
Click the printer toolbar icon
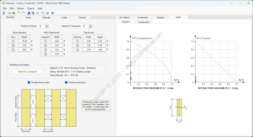pyautogui.click(x=47, y=13)
